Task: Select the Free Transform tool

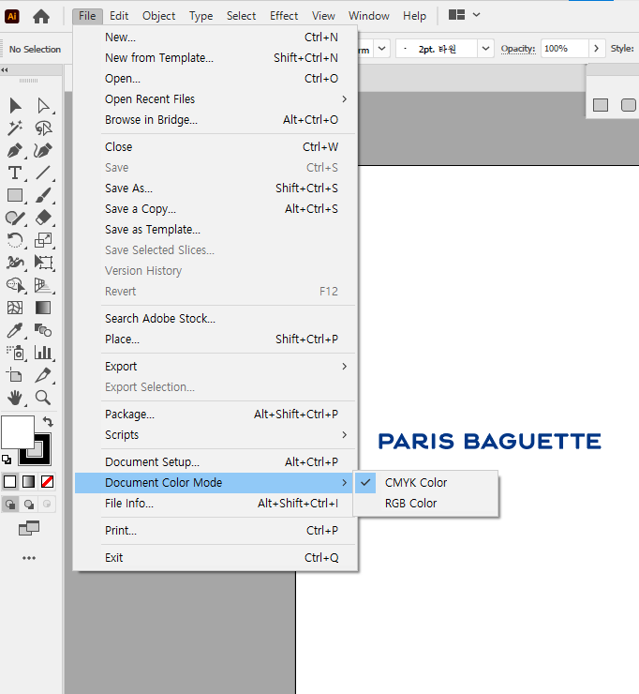Action: click(43, 263)
